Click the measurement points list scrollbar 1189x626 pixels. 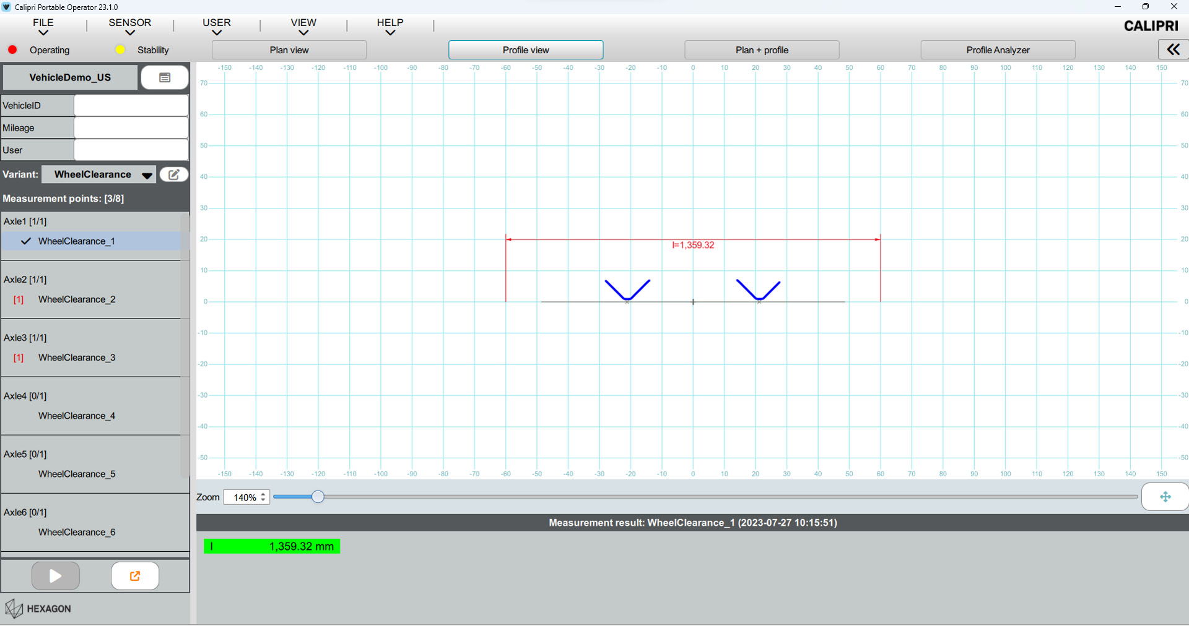coord(185,346)
